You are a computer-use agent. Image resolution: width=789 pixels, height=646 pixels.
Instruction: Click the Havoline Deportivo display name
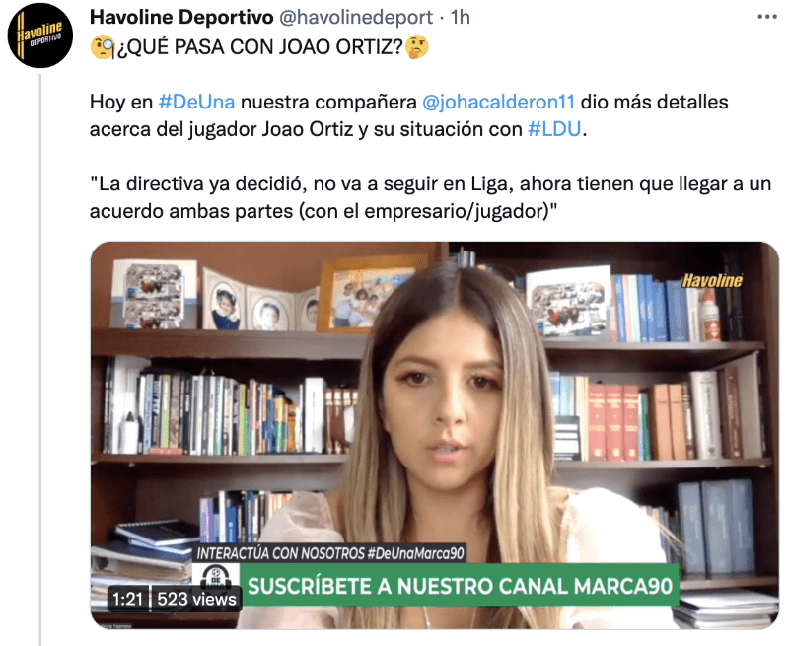[x=181, y=17]
